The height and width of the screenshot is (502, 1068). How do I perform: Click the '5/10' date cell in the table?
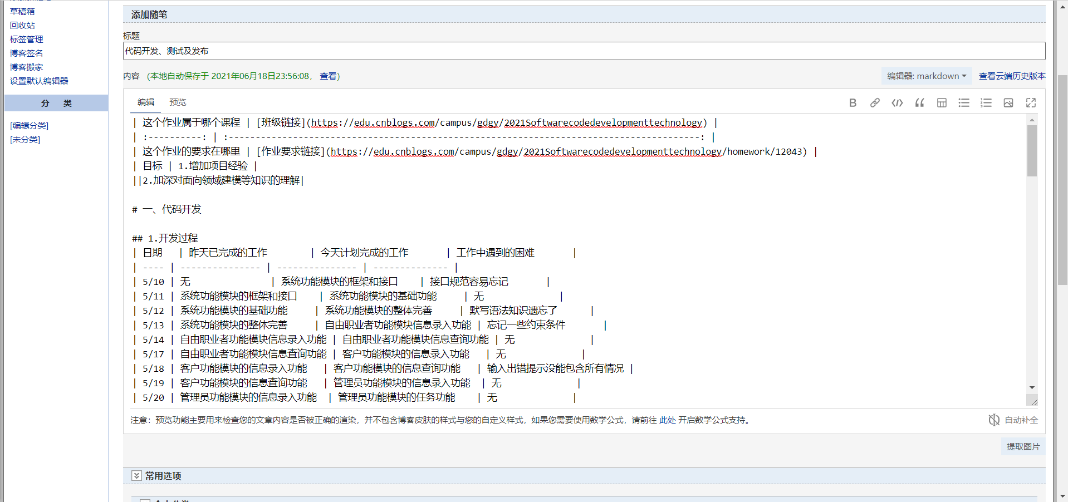coord(153,282)
